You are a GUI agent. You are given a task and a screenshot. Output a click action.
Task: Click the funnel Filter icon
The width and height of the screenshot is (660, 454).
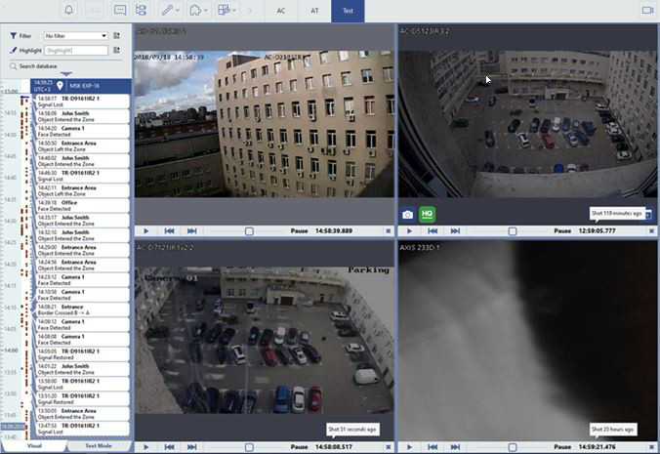pos(13,35)
